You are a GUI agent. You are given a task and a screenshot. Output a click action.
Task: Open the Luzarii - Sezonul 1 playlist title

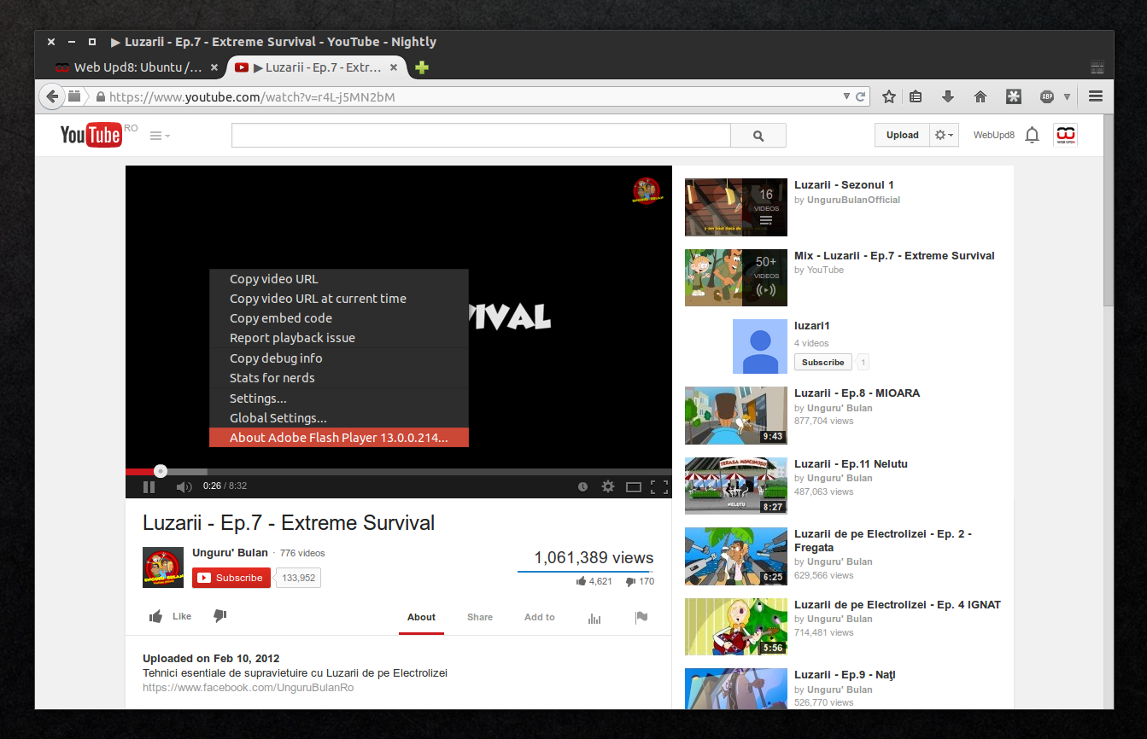coord(844,185)
